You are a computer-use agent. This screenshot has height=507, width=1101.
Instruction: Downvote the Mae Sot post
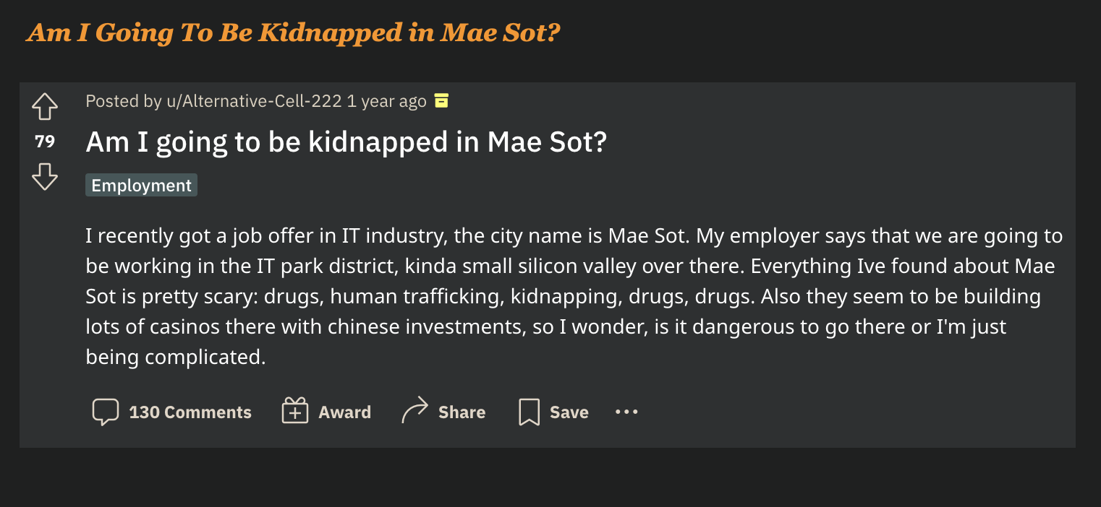[x=45, y=175]
